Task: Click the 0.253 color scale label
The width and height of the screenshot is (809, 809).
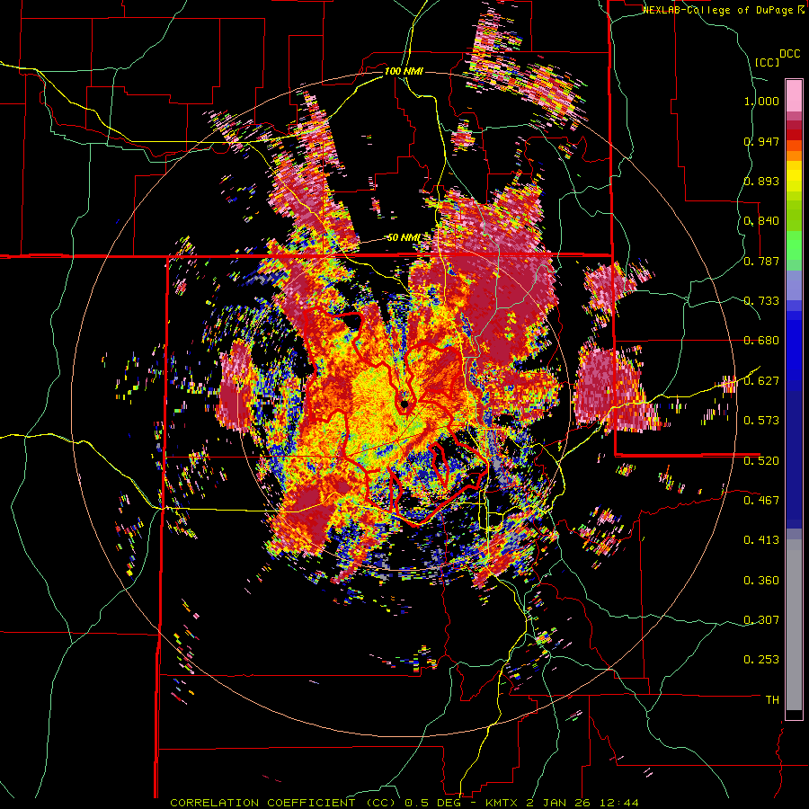Action: tap(761, 660)
